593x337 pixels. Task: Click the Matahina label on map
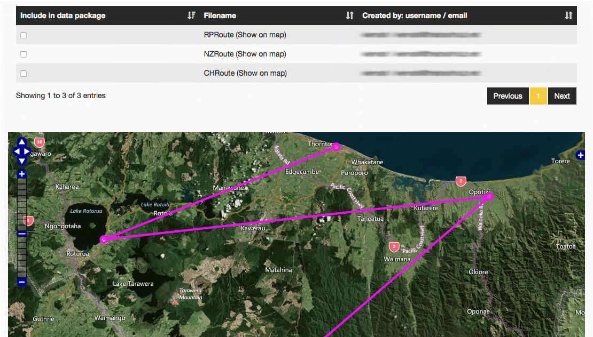click(x=278, y=270)
